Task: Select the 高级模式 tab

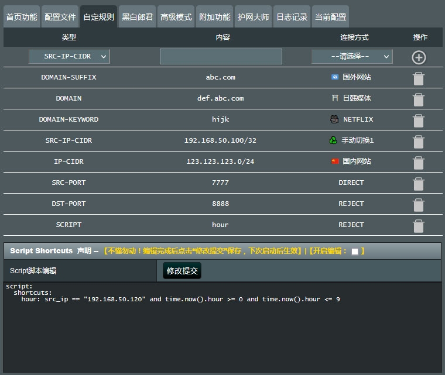Action: (176, 17)
